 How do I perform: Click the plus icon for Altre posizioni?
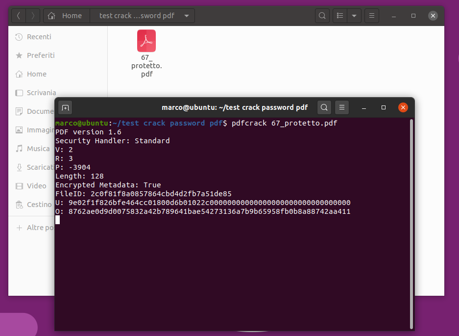19,228
